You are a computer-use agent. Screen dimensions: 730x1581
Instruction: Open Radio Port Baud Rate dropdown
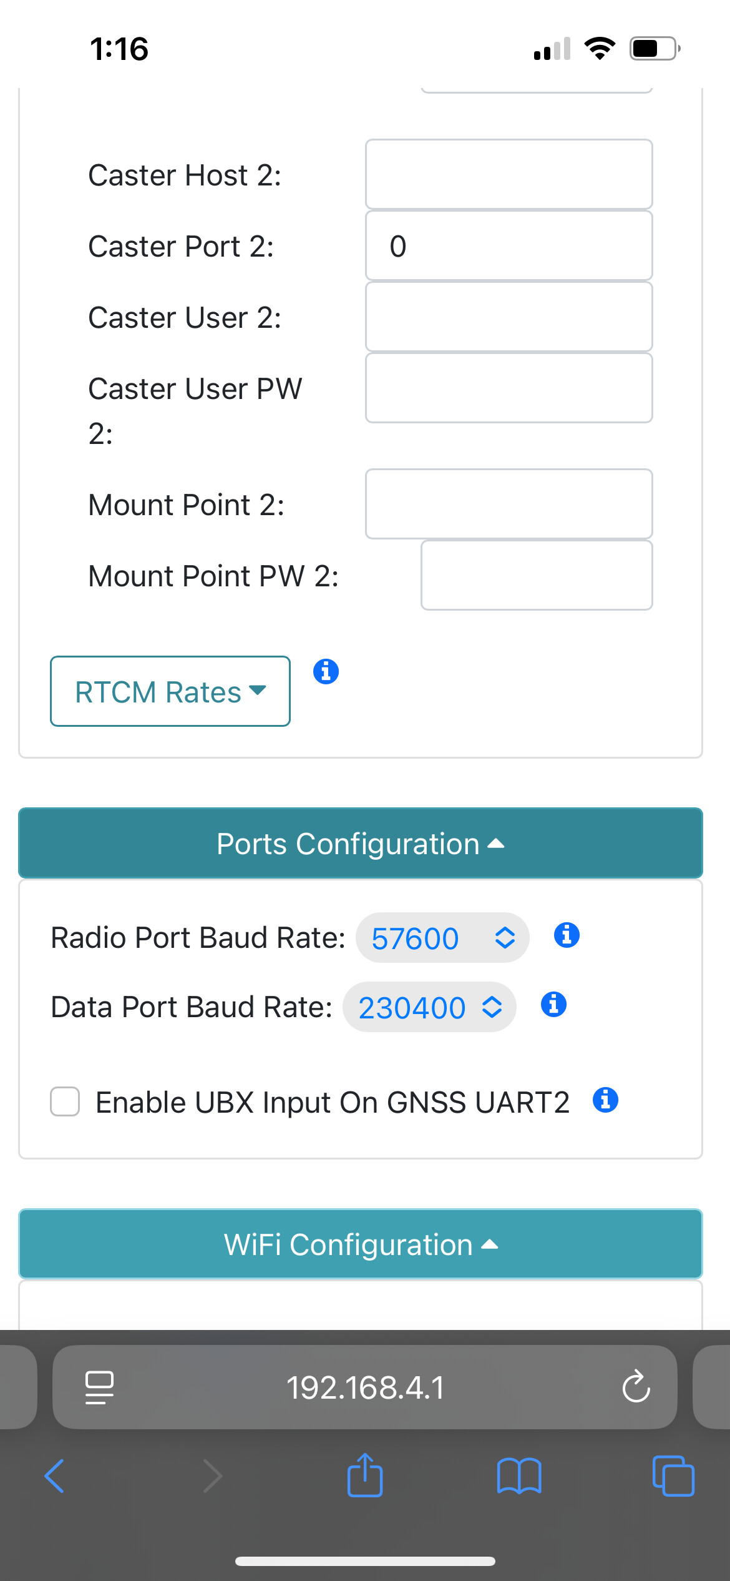pyautogui.click(x=442, y=938)
